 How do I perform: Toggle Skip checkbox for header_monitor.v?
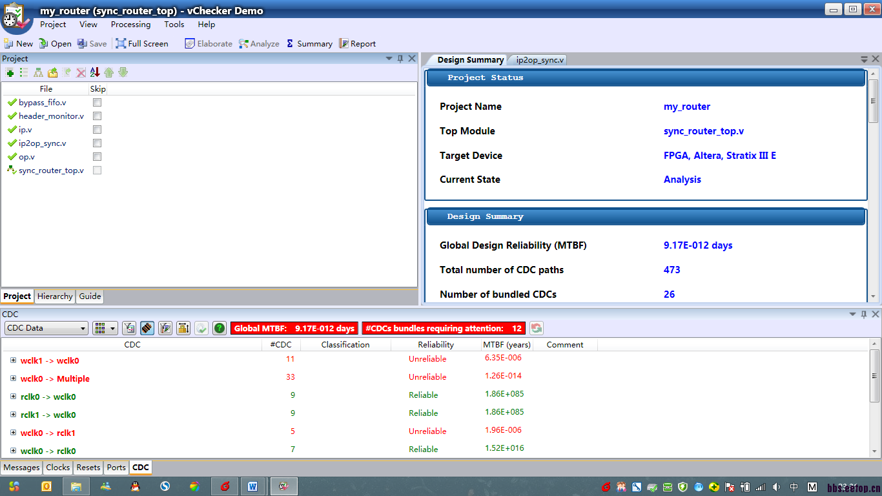(97, 116)
